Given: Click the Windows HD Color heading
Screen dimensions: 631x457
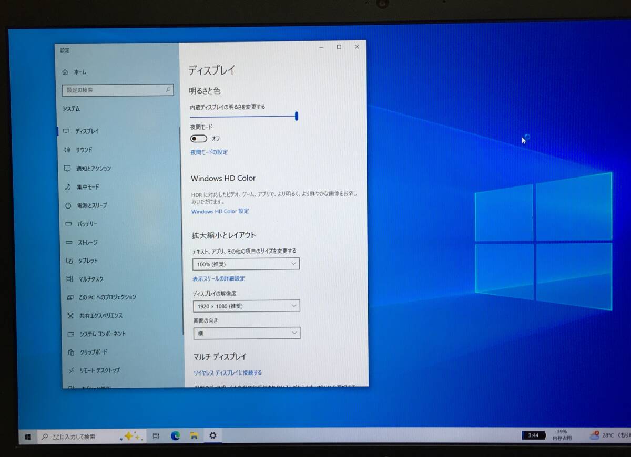Looking at the screenshot, I should pos(223,178).
